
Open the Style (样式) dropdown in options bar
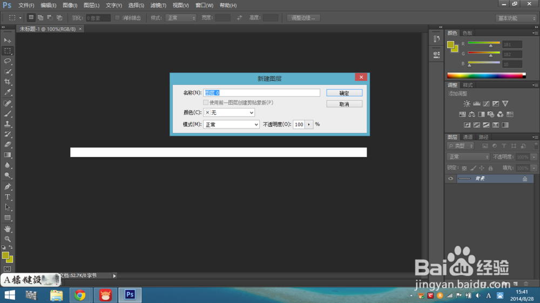(x=181, y=18)
